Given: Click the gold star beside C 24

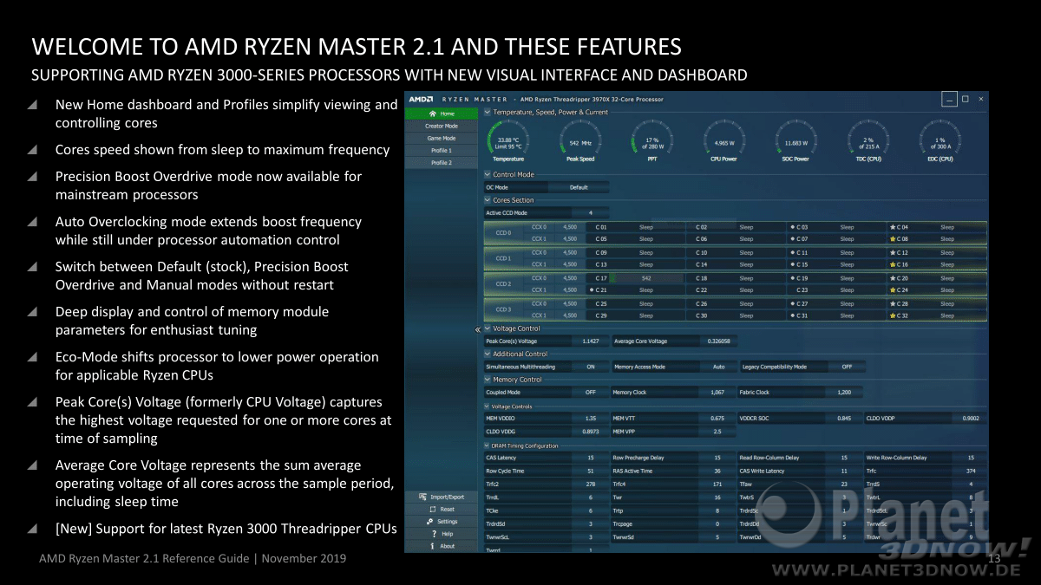Looking at the screenshot, I should pos(892,290).
